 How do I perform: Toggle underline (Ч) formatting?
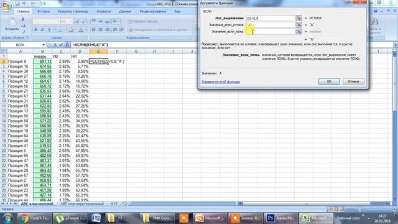pos(49,30)
